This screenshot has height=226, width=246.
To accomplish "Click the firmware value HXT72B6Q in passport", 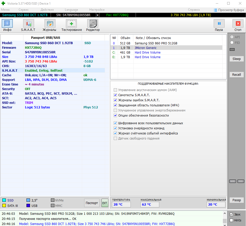I will (33, 48).
